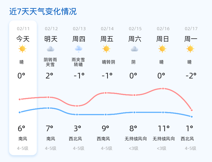Select the 明天 day label

tap(51, 39)
